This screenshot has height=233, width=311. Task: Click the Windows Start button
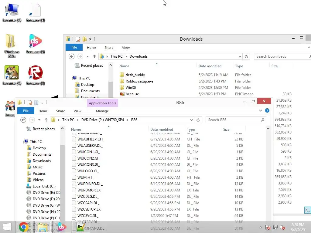pyautogui.click(x=7, y=227)
